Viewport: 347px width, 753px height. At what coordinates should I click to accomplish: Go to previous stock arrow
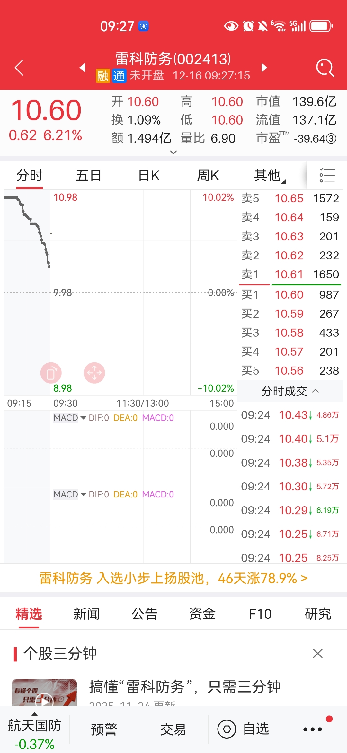pos(83,68)
